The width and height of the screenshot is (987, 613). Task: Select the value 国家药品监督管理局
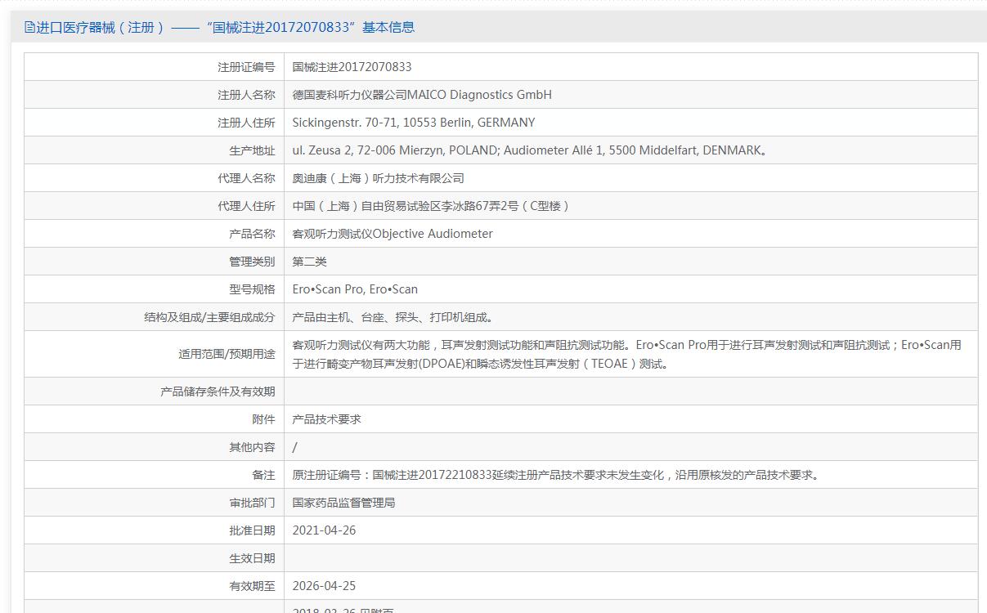pos(344,503)
